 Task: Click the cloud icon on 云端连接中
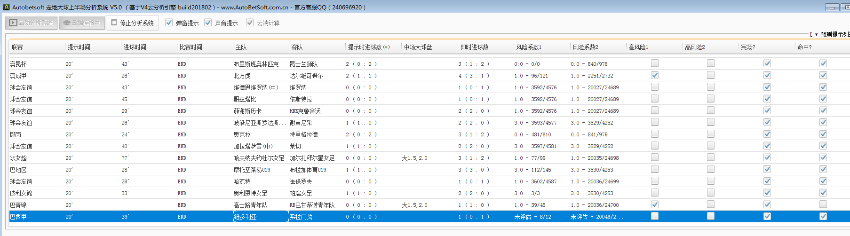[66, 23]
